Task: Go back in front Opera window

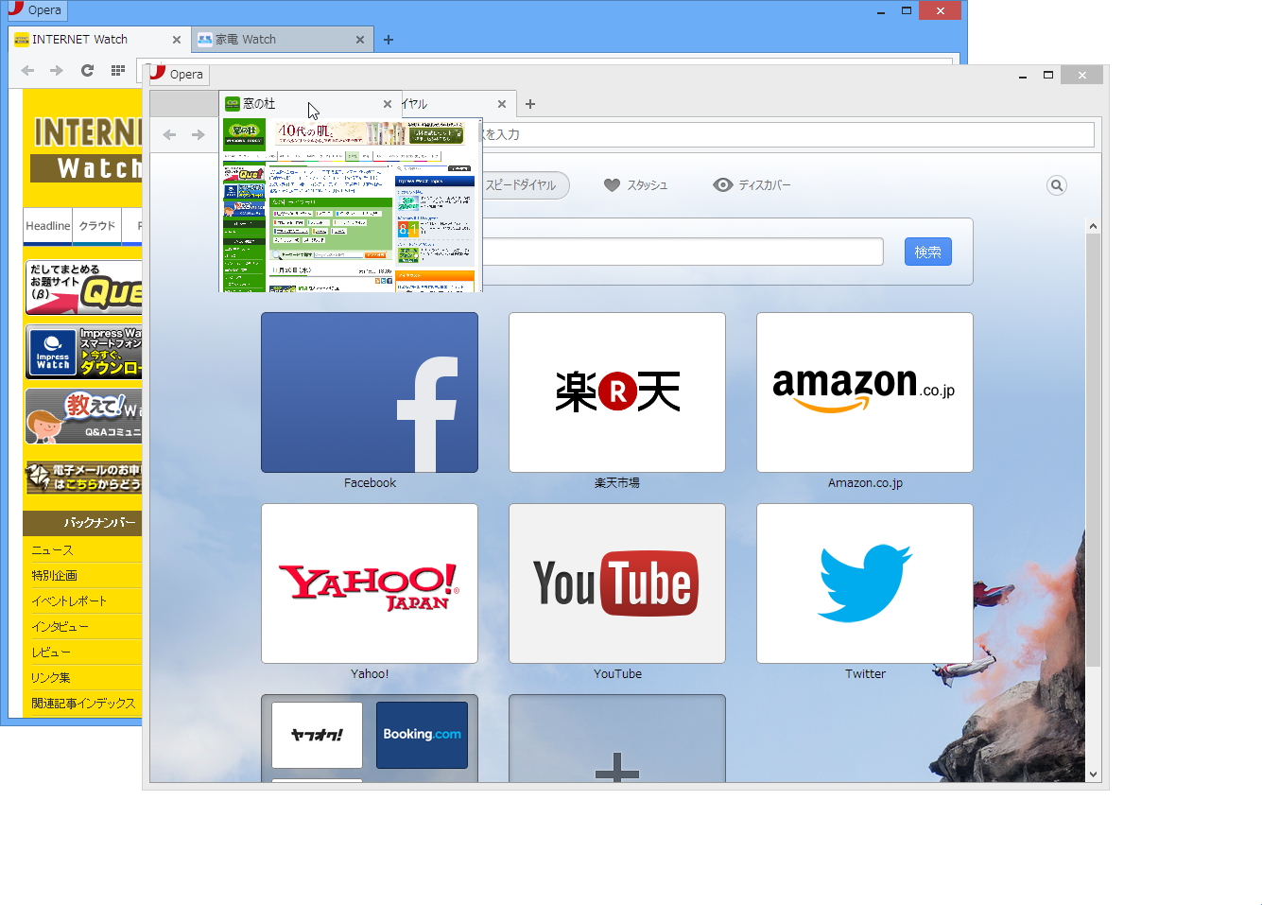Action: [x=169, y=134]
